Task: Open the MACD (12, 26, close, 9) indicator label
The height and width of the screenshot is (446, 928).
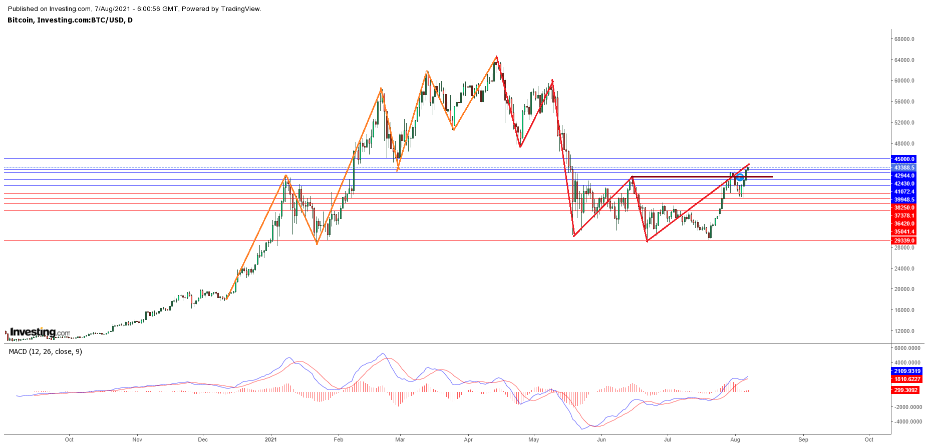Action: coord(46,351)
